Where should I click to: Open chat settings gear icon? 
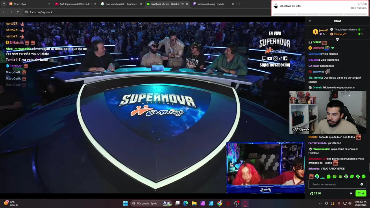tap(351, 194)
